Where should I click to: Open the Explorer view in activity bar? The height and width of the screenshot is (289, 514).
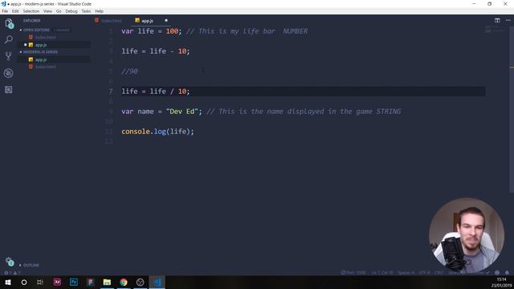point(9,23)
